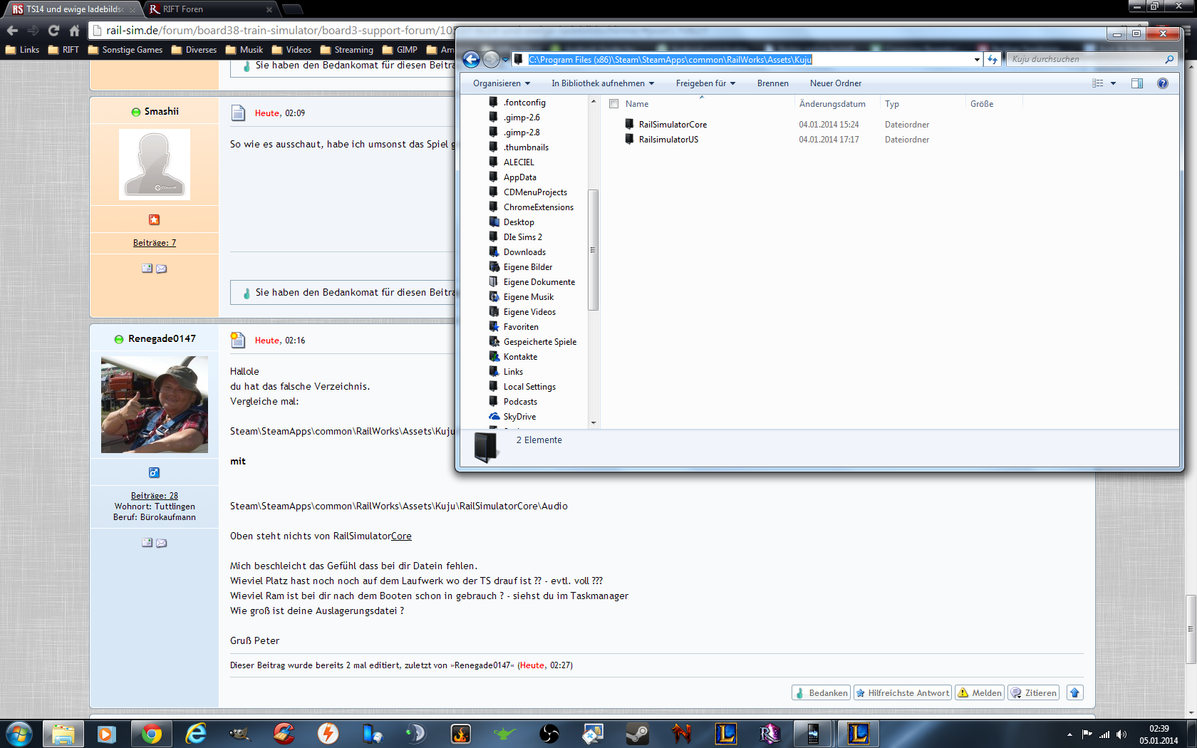Screen dimensions: 1197x748
Task: Open the GIMP bookmark folder
Action: [400, 50]
